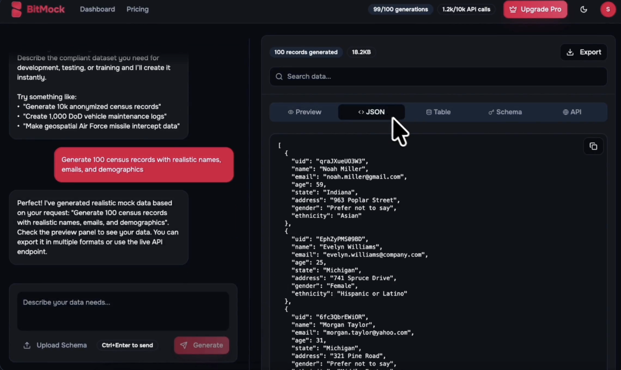Screen dimensions: 621x370
Task: Switch to the Schema tab
Action: point(505,112)
